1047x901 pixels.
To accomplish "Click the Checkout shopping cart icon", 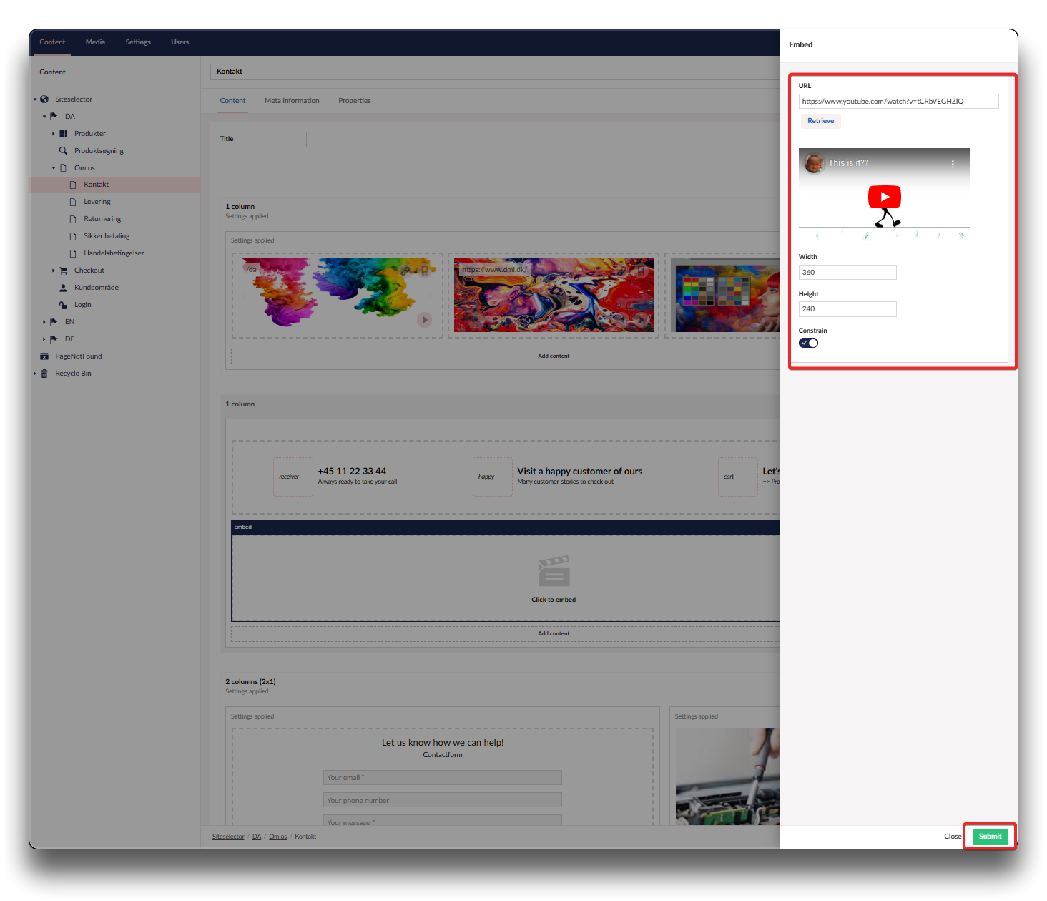I will pyautogui.click(x=63, y=271).
